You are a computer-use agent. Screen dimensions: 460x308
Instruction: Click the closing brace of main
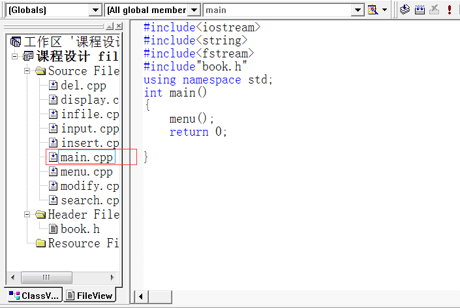point(146,157)
